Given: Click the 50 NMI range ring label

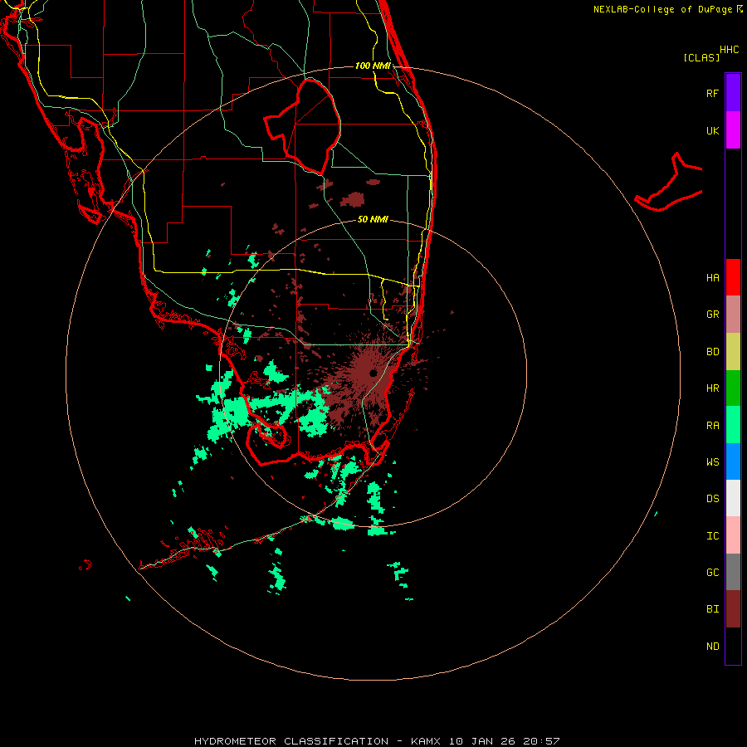Looking at the screenshot, I should click(373, 219).
